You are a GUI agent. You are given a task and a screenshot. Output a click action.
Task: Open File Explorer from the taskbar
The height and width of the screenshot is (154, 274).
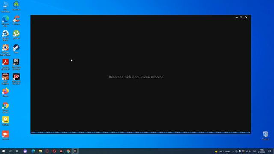pyautogui.click(x=40, y=151)
